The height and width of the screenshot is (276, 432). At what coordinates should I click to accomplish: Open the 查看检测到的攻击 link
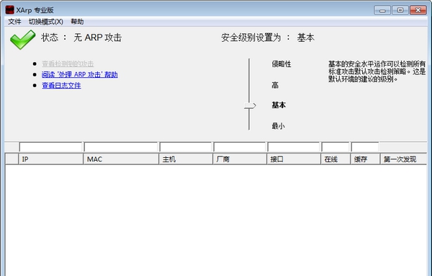coord(68,63)
